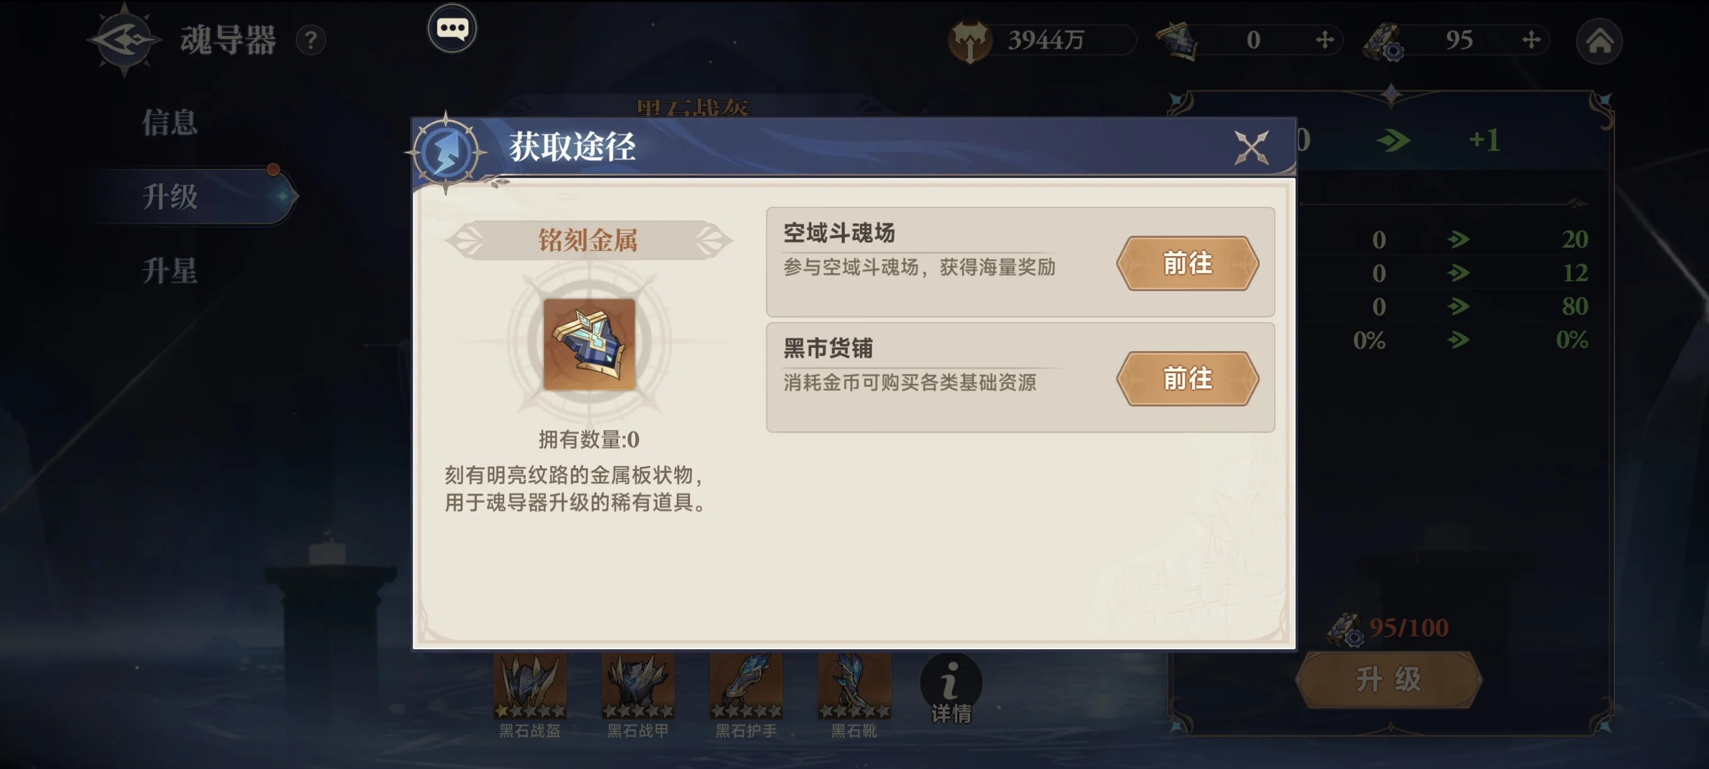The height and width of the screenshot is (769, 1709).
Task: Tap the 铭刻金属 item icon in the dialog
Action: [589, 344]
